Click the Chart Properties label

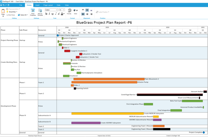coord(33,15)
